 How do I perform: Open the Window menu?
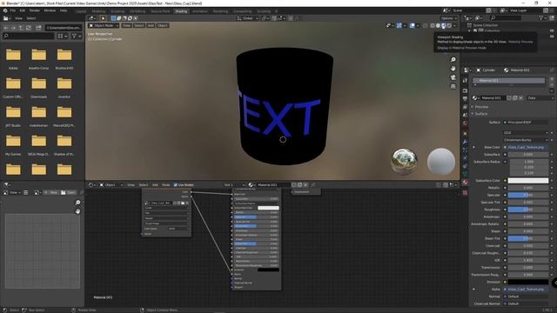pos(50,10)
